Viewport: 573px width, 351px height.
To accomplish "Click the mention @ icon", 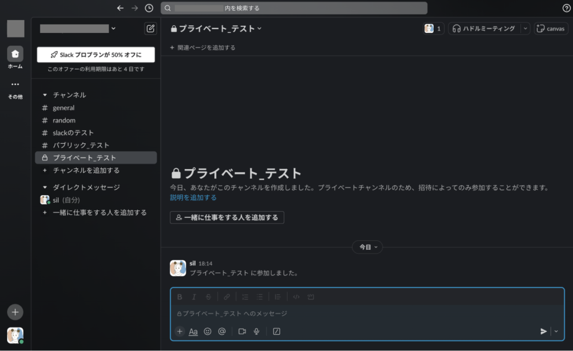I will (x=222, y=331).
